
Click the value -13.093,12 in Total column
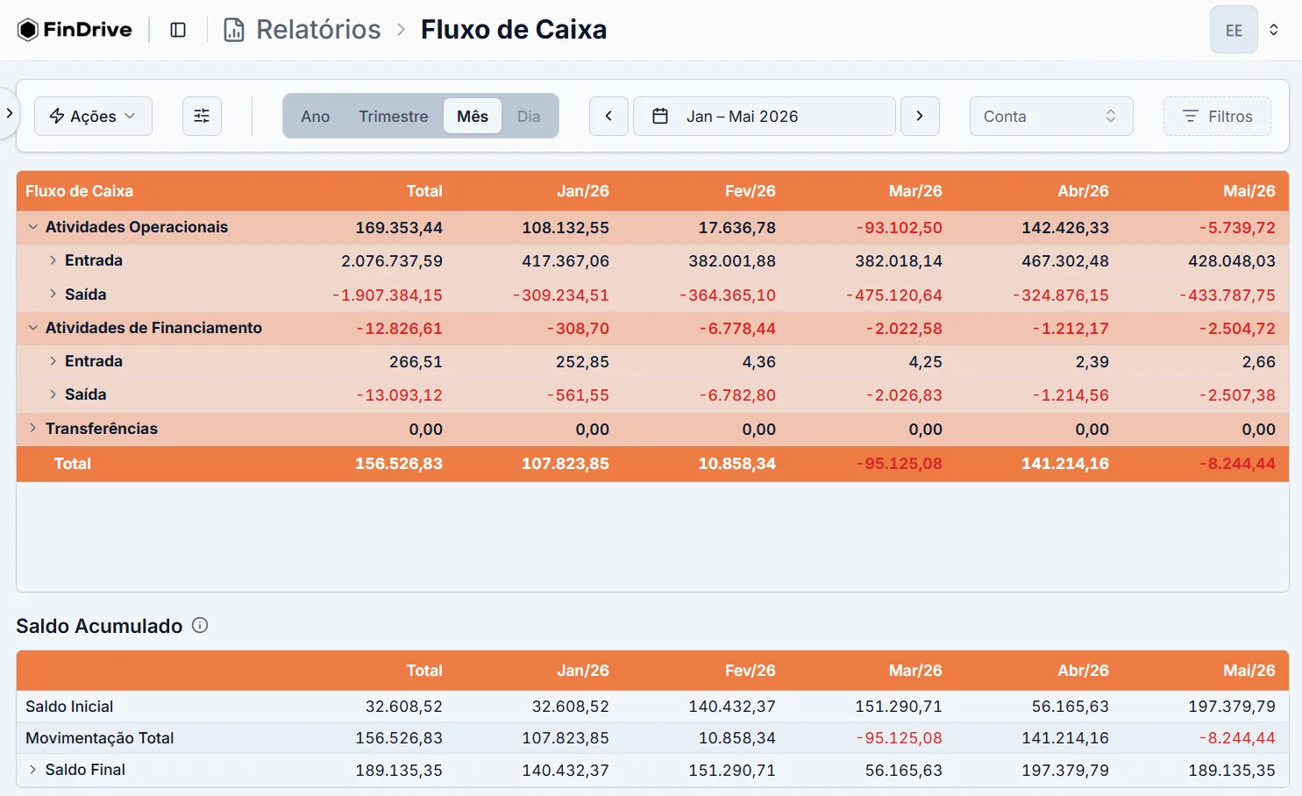click(400, 395)
